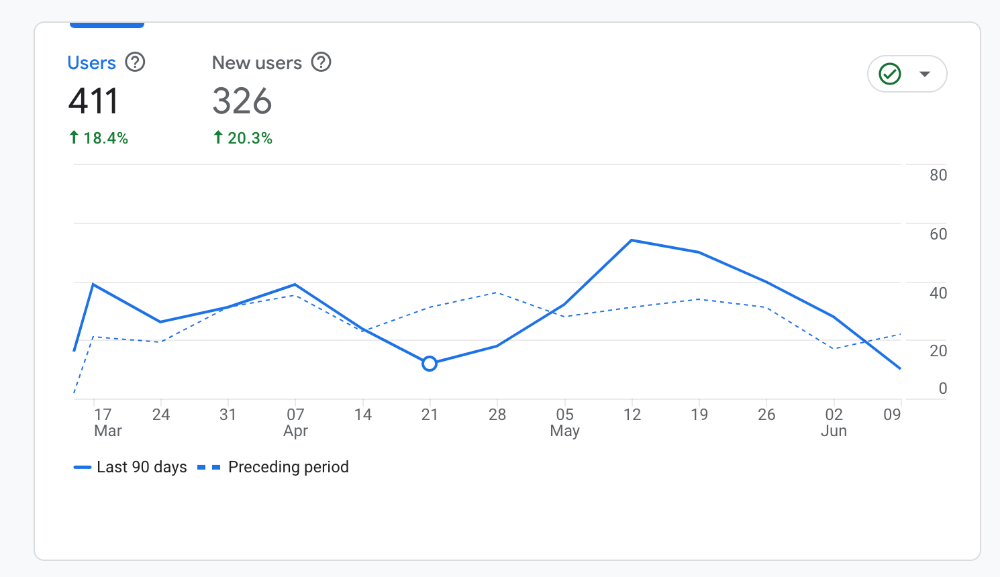The image size is (1000, 577).
Task: Click the 31 date axis label
Action: (228, 415)
